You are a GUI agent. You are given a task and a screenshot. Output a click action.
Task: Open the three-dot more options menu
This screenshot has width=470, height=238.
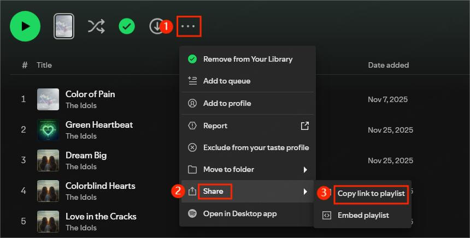pos(188,26)
